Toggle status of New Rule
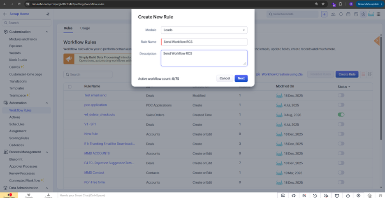This screenshot has width=385, height=198. click(341, 134)
